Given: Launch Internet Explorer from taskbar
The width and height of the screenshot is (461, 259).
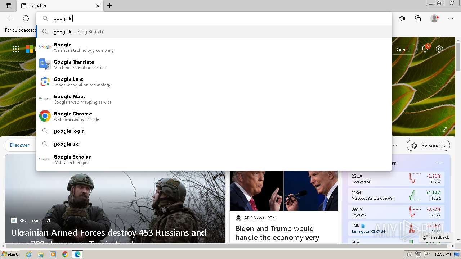Looking at the screenshot, I should 28,254.
